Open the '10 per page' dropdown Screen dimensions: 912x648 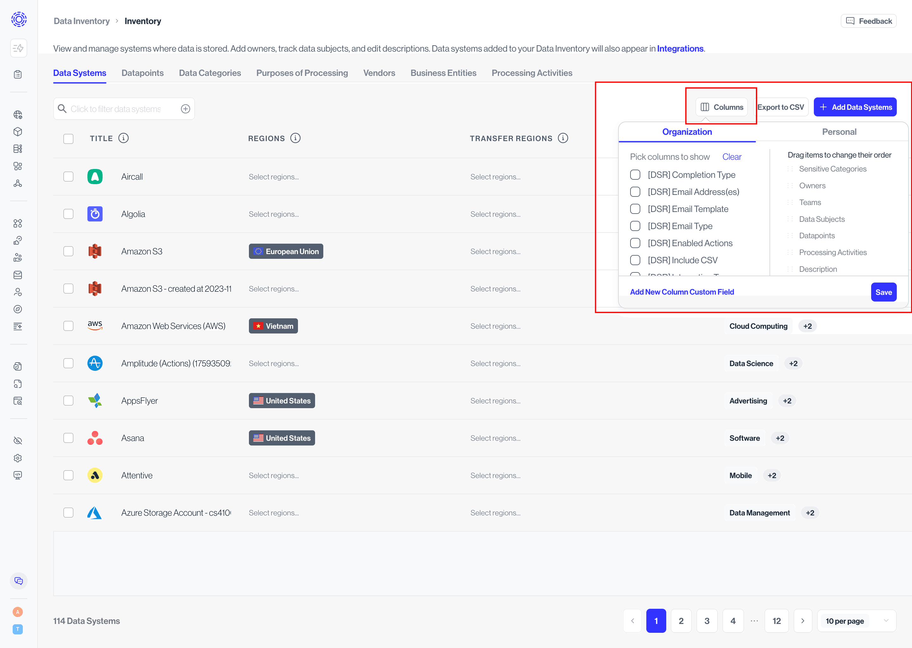pos(857,621)
